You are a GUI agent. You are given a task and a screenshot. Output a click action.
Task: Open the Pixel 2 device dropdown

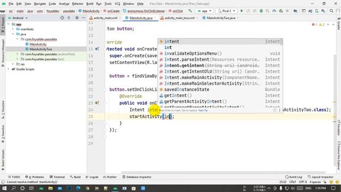(x=226, y=11)
